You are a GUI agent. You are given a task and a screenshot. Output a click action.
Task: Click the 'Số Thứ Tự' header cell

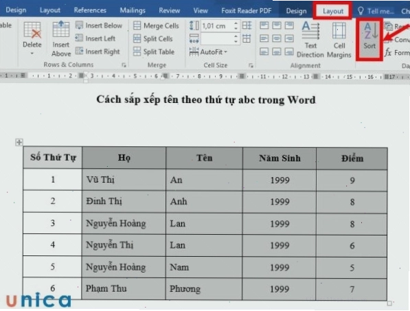coord(53,157)
